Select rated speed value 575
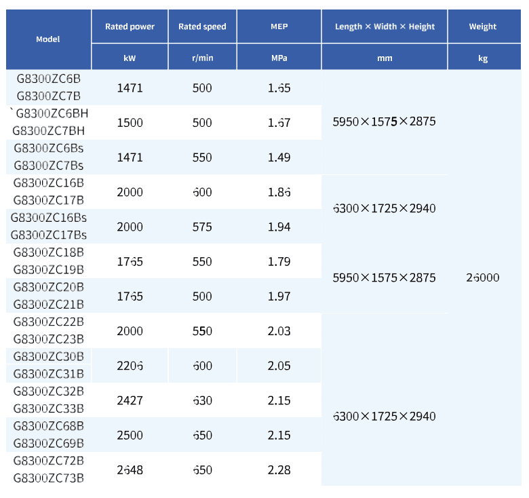The height and width of the screenshot is (498, 529). (202, 227)
